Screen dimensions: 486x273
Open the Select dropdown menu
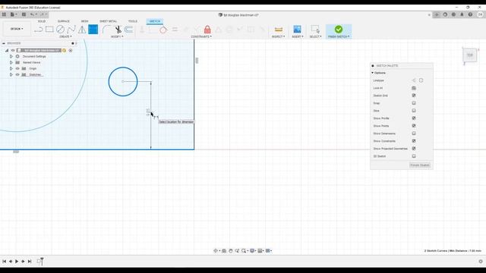315,36
